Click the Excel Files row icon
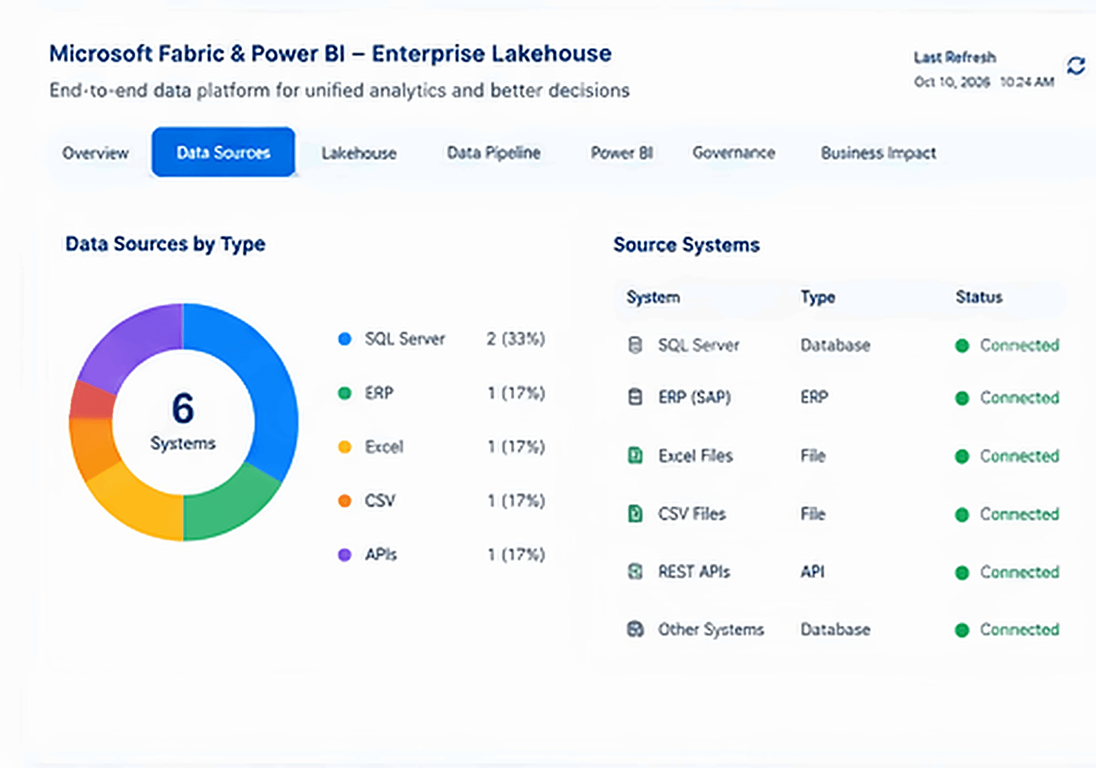 tap(635, 455)
